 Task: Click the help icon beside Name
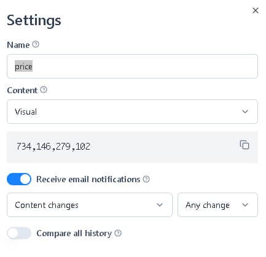36,44
